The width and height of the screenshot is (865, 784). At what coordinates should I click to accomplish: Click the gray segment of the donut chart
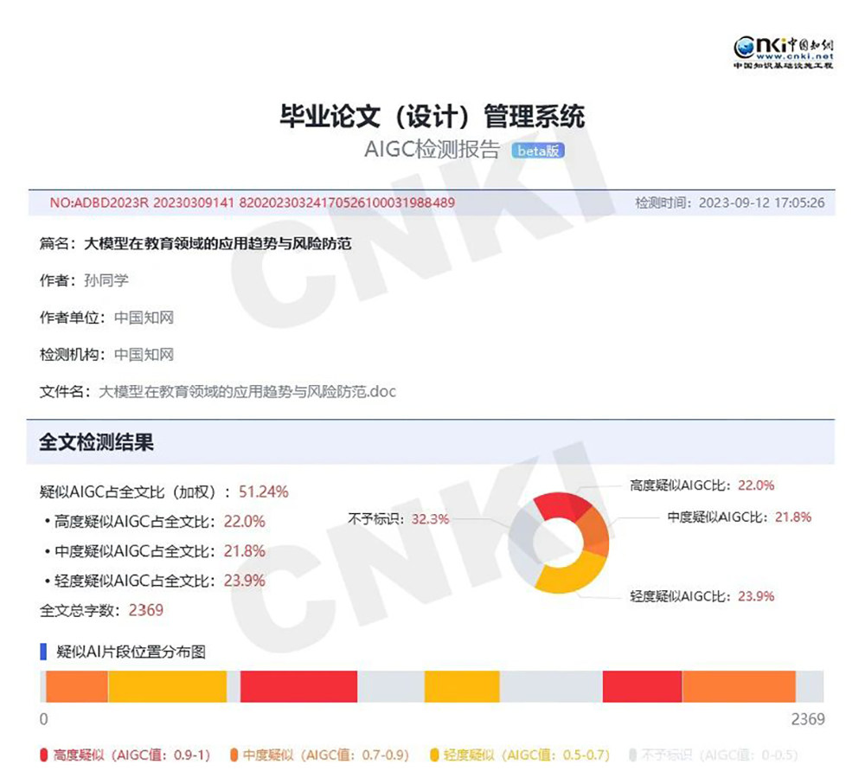522,543
